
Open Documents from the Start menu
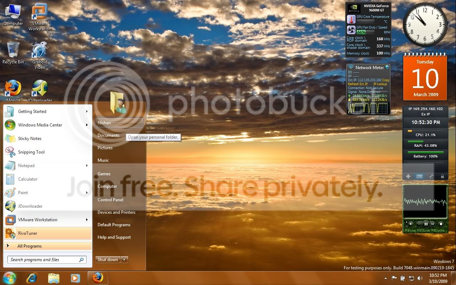[108, 135]
